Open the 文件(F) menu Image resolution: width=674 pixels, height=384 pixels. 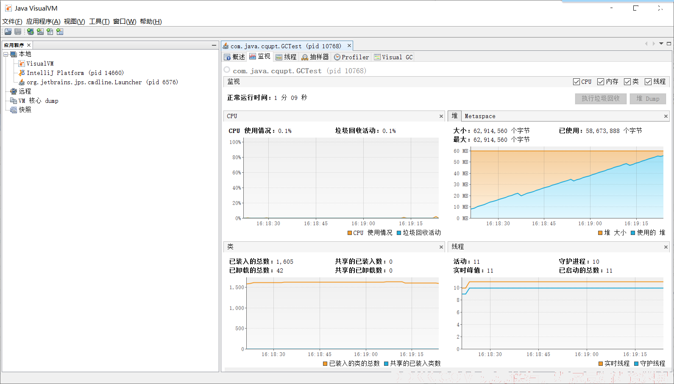click(12, 22)
